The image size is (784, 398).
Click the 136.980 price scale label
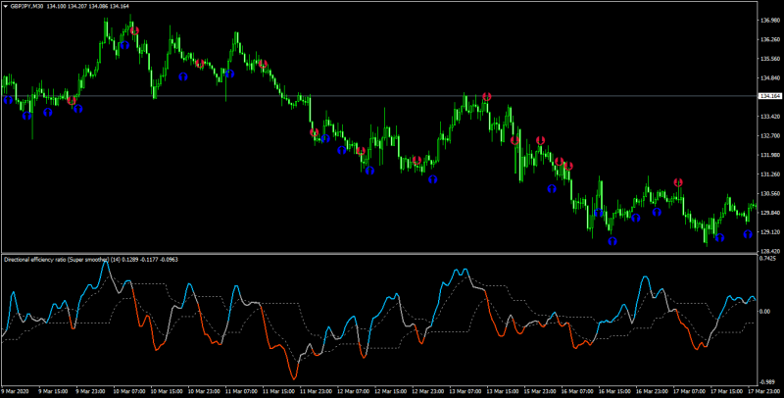coord(770,21)
